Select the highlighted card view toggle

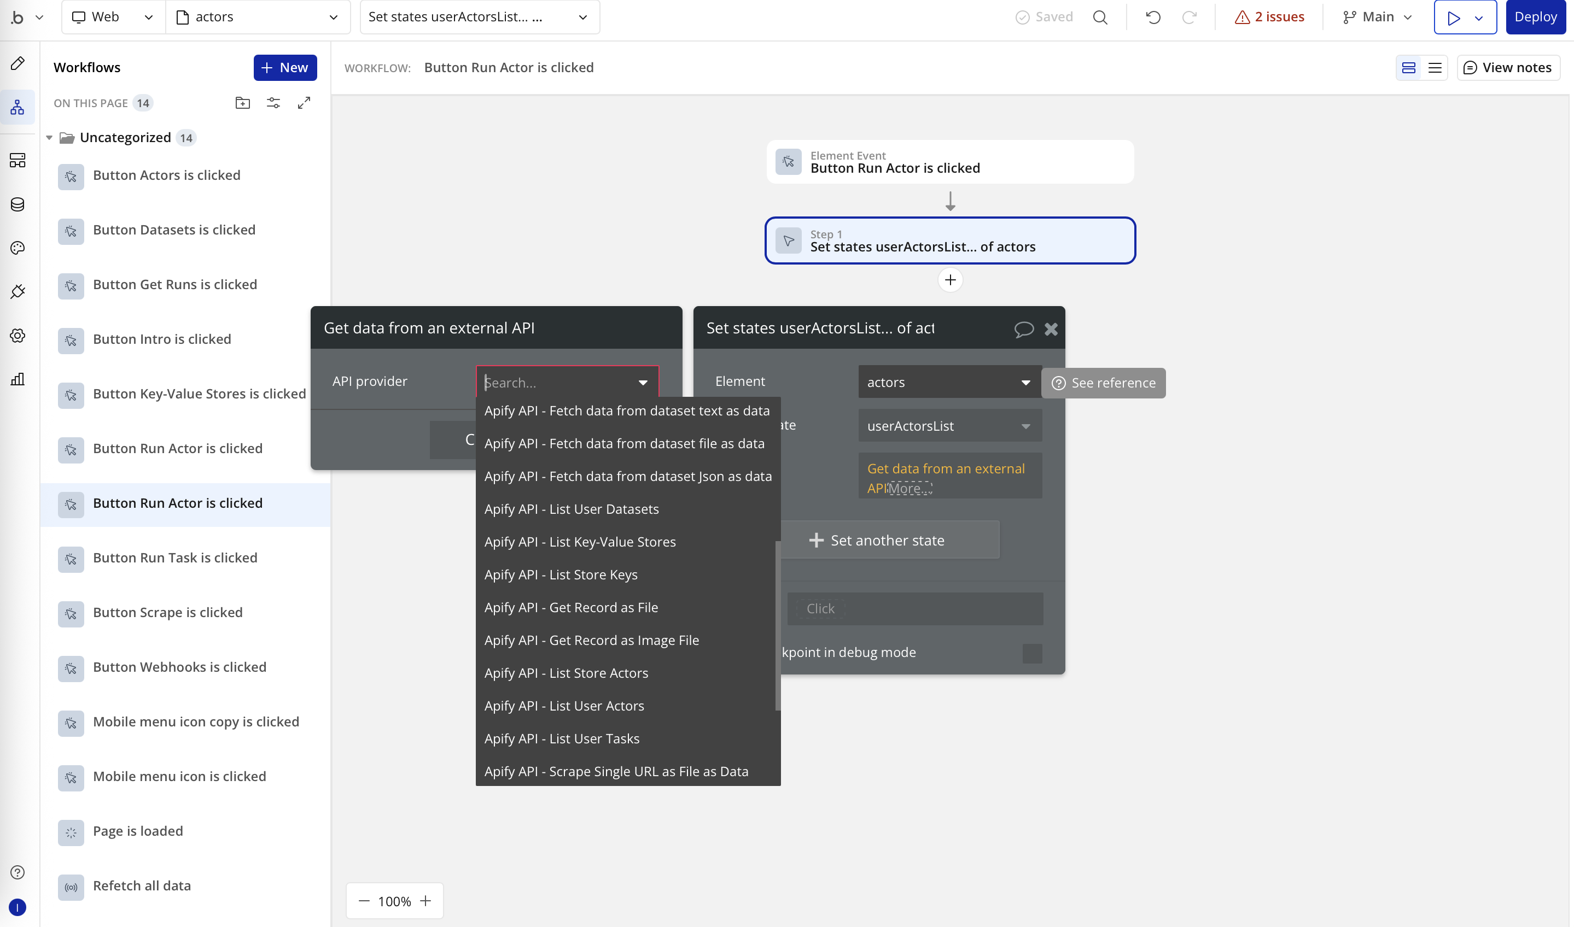point(1408,67)
